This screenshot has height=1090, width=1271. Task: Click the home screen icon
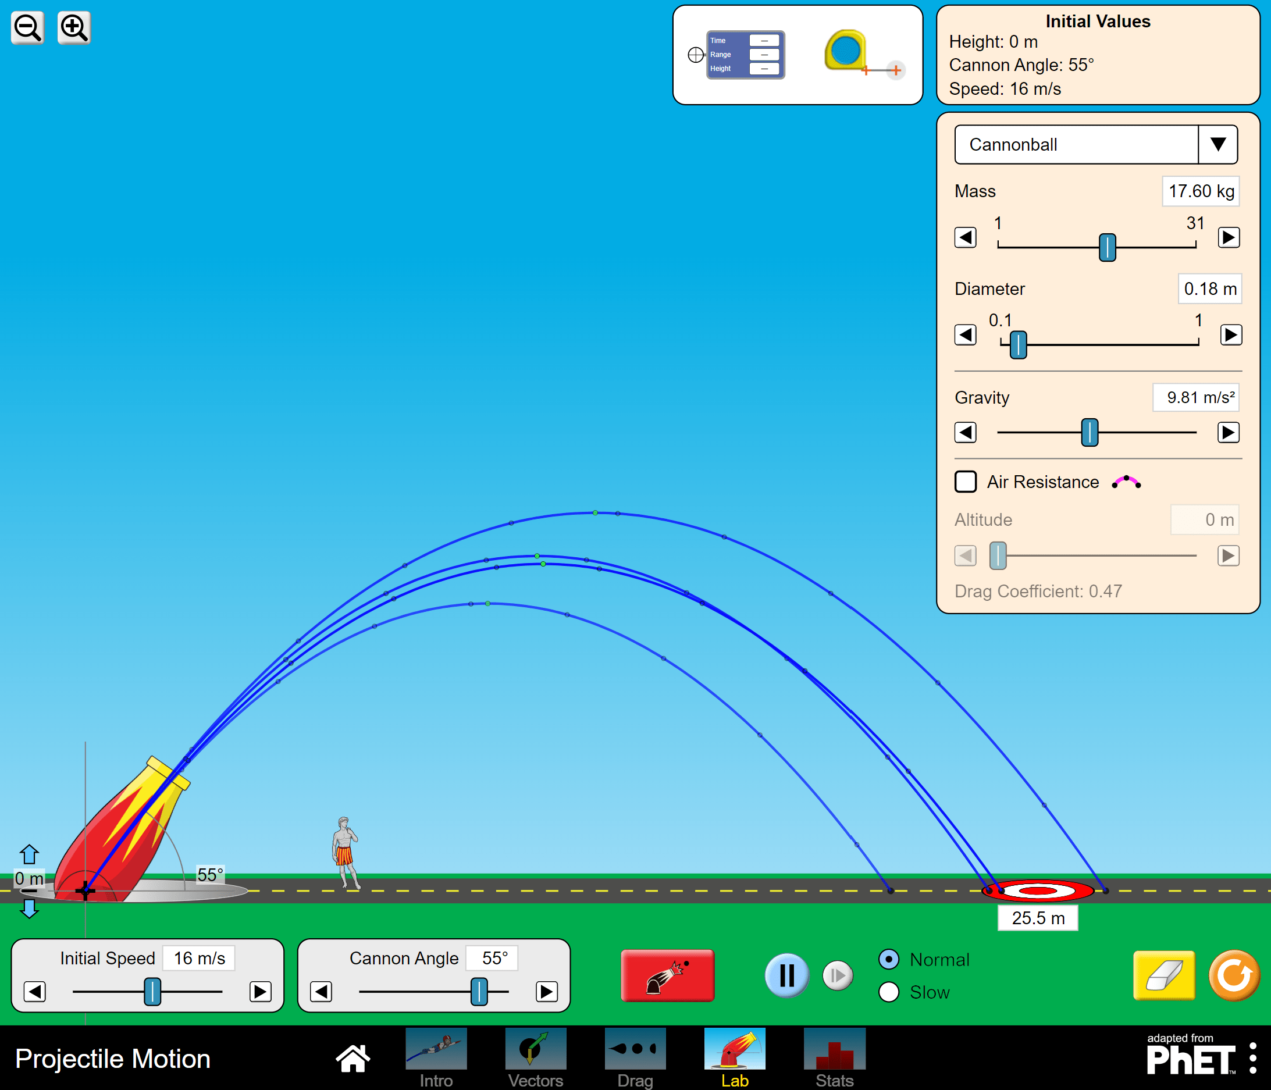353,1058
